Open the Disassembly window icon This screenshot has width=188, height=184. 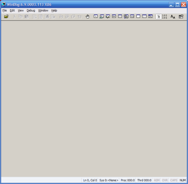tap(132, 16)
